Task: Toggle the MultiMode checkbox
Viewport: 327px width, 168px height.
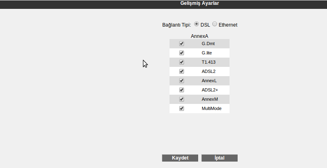Action: [x=182, y=108]
